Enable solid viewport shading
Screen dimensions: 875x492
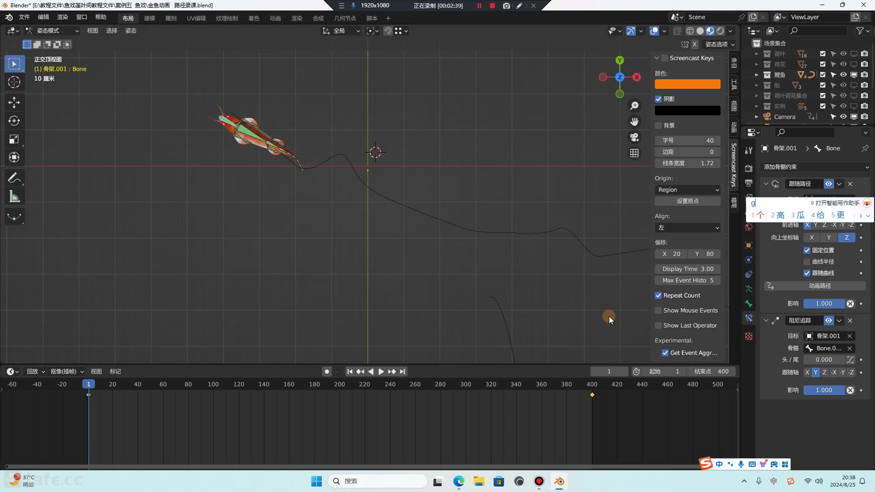coord(700,31)
